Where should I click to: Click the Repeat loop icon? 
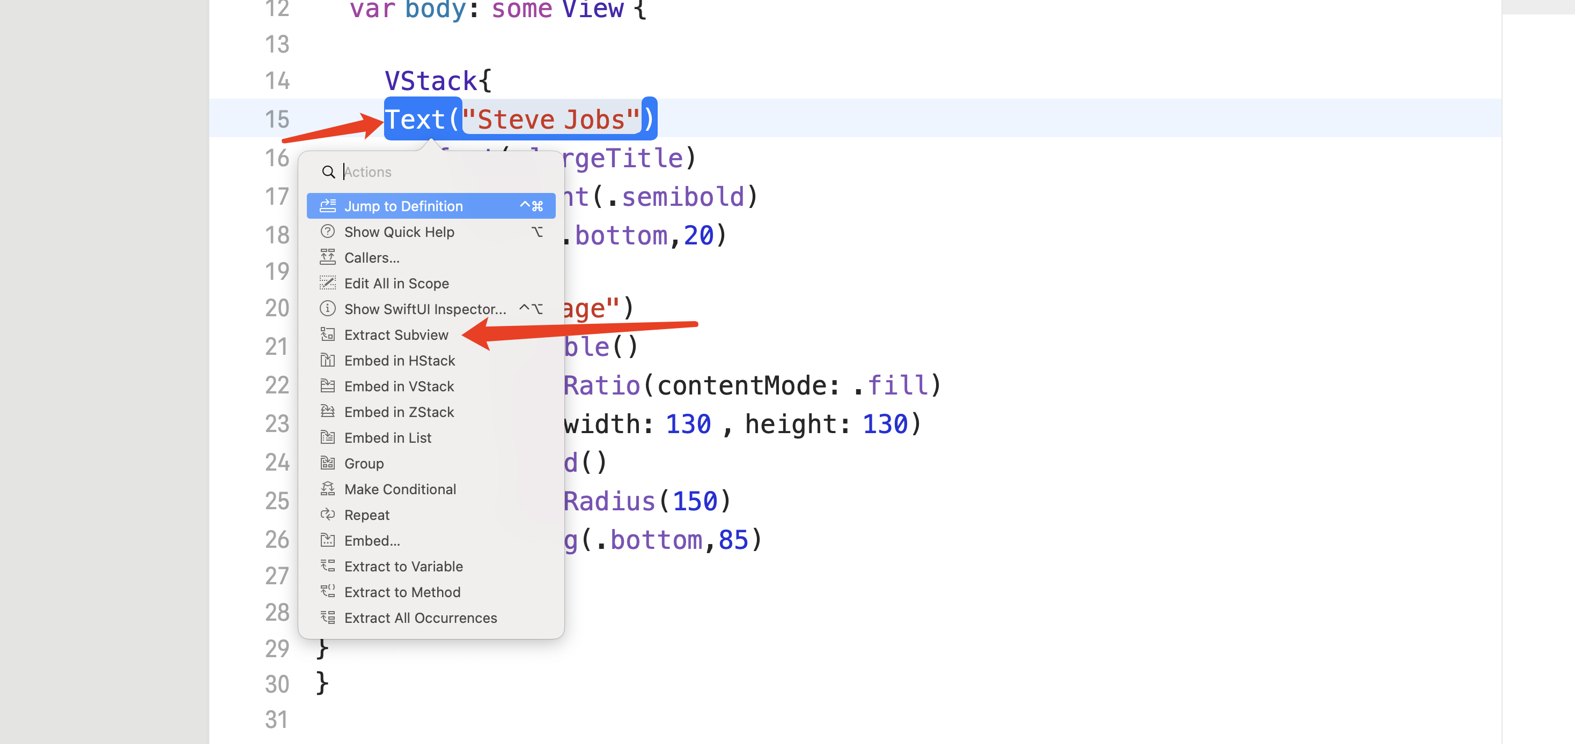[328, 515]
